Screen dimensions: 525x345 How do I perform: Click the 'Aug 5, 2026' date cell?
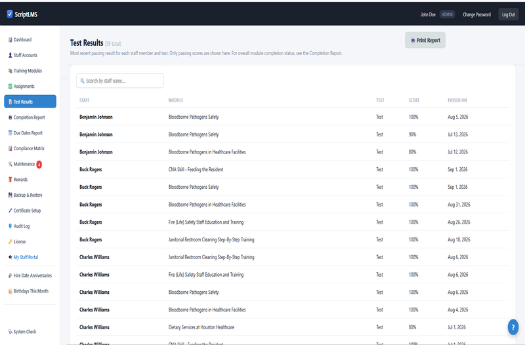pyautogui.click(x=457, y=117)
